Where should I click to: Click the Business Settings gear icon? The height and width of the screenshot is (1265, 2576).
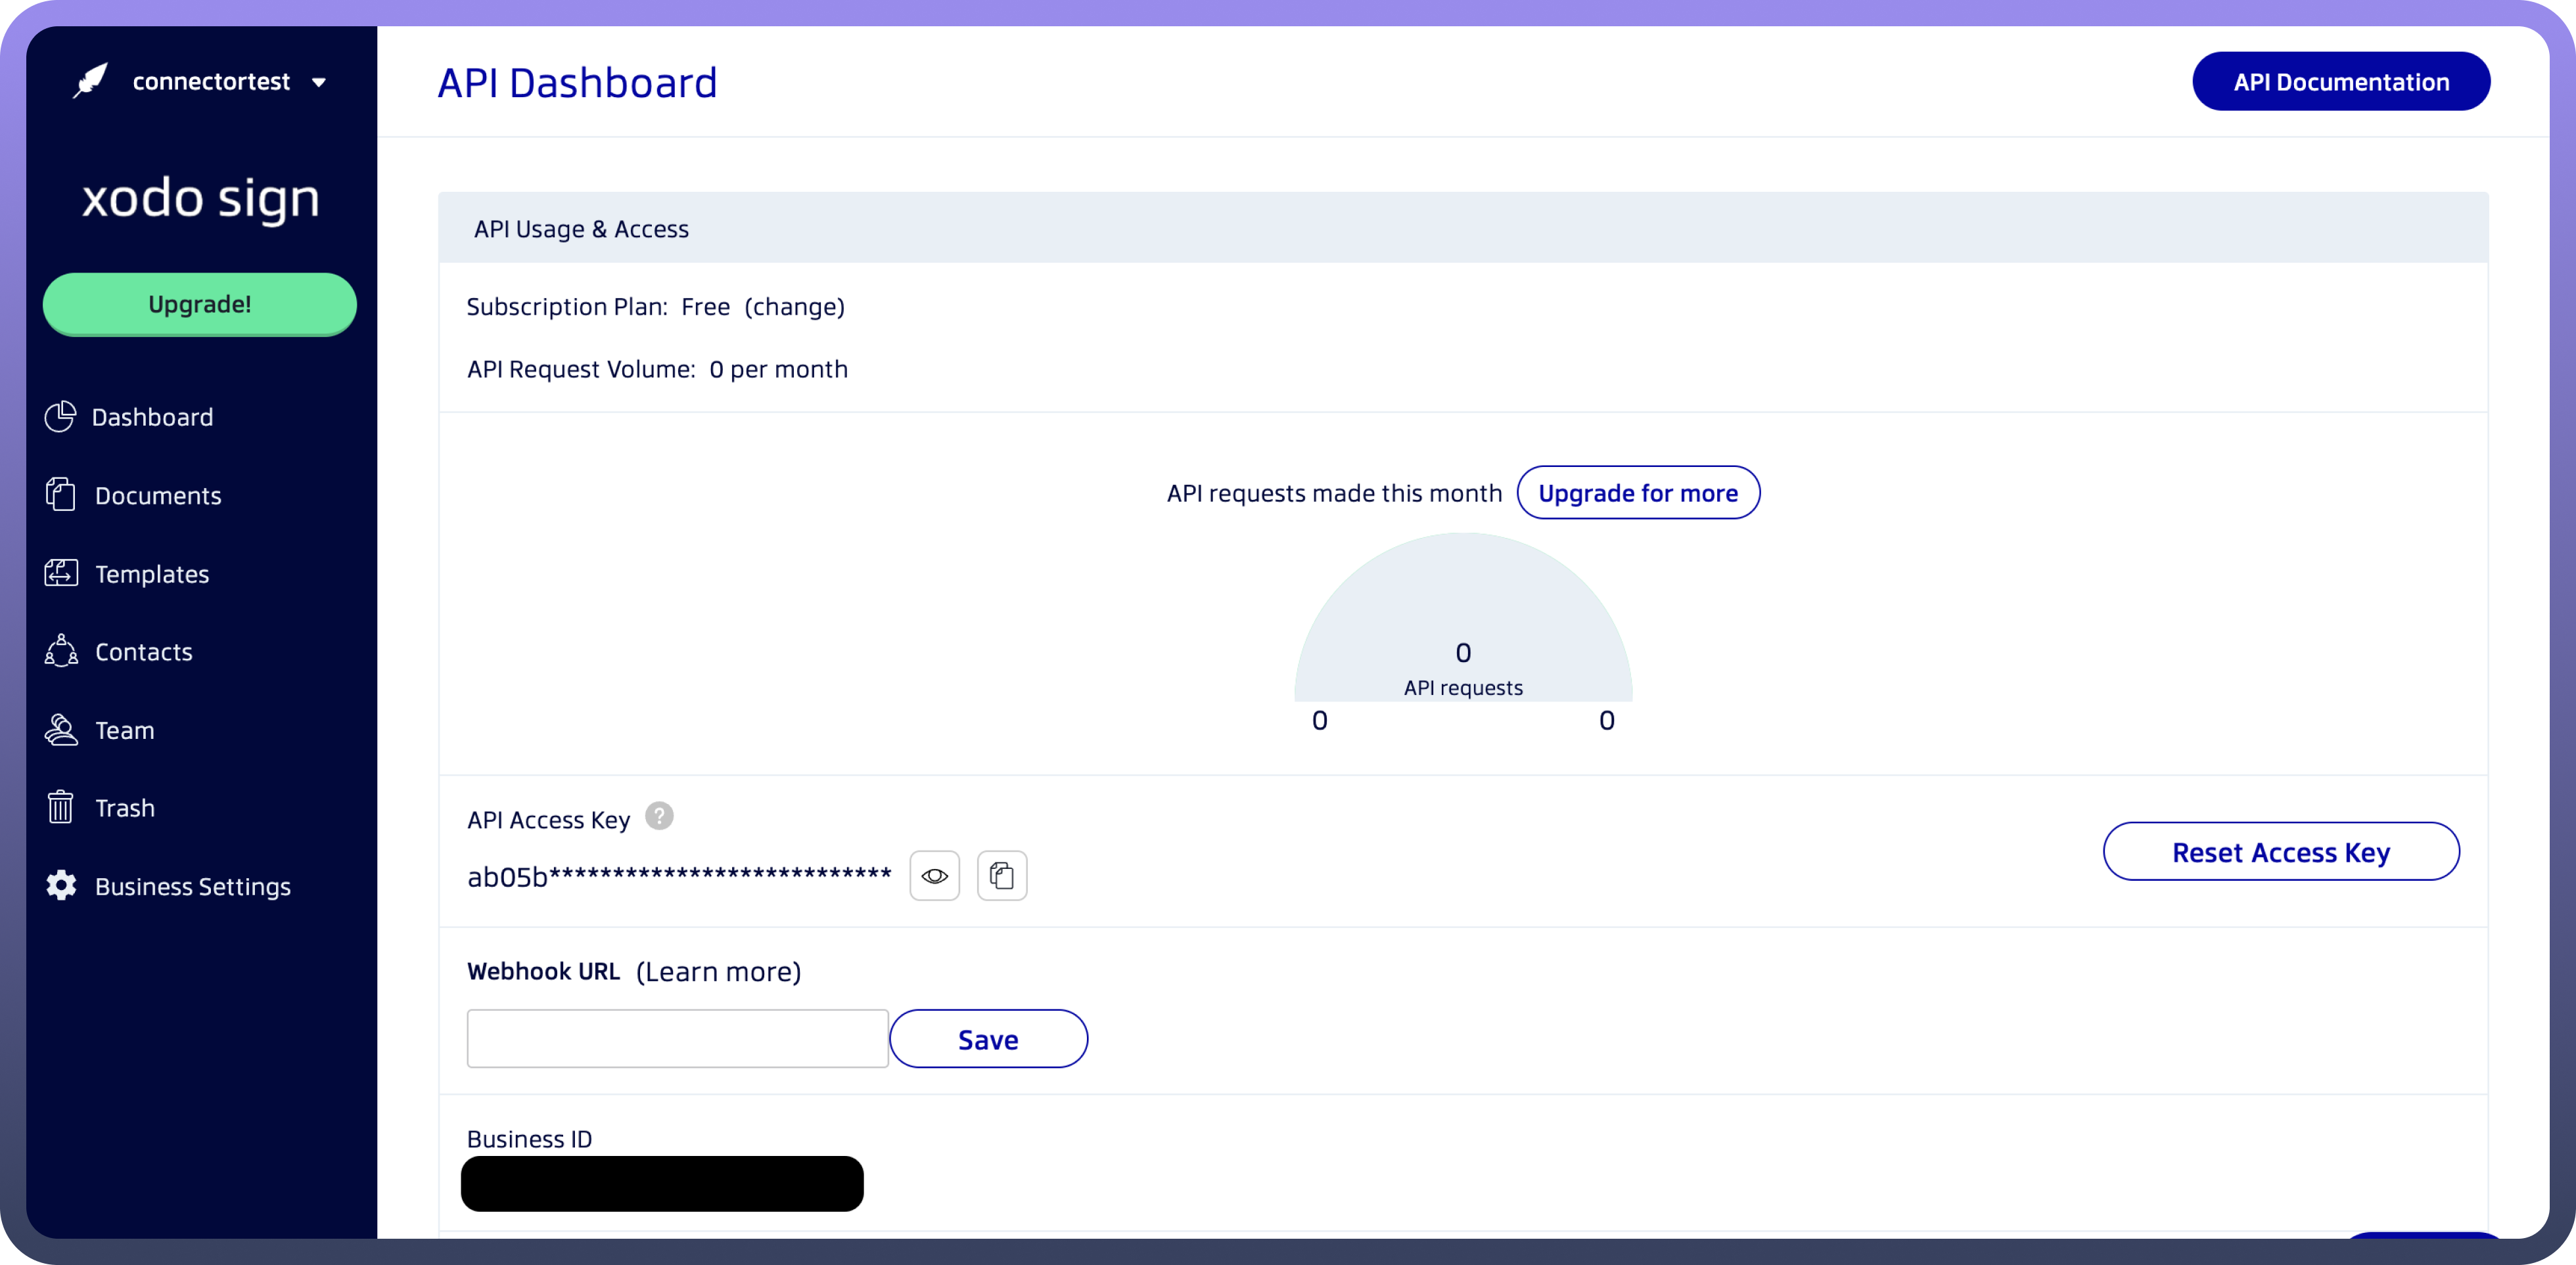click(61, 885)
